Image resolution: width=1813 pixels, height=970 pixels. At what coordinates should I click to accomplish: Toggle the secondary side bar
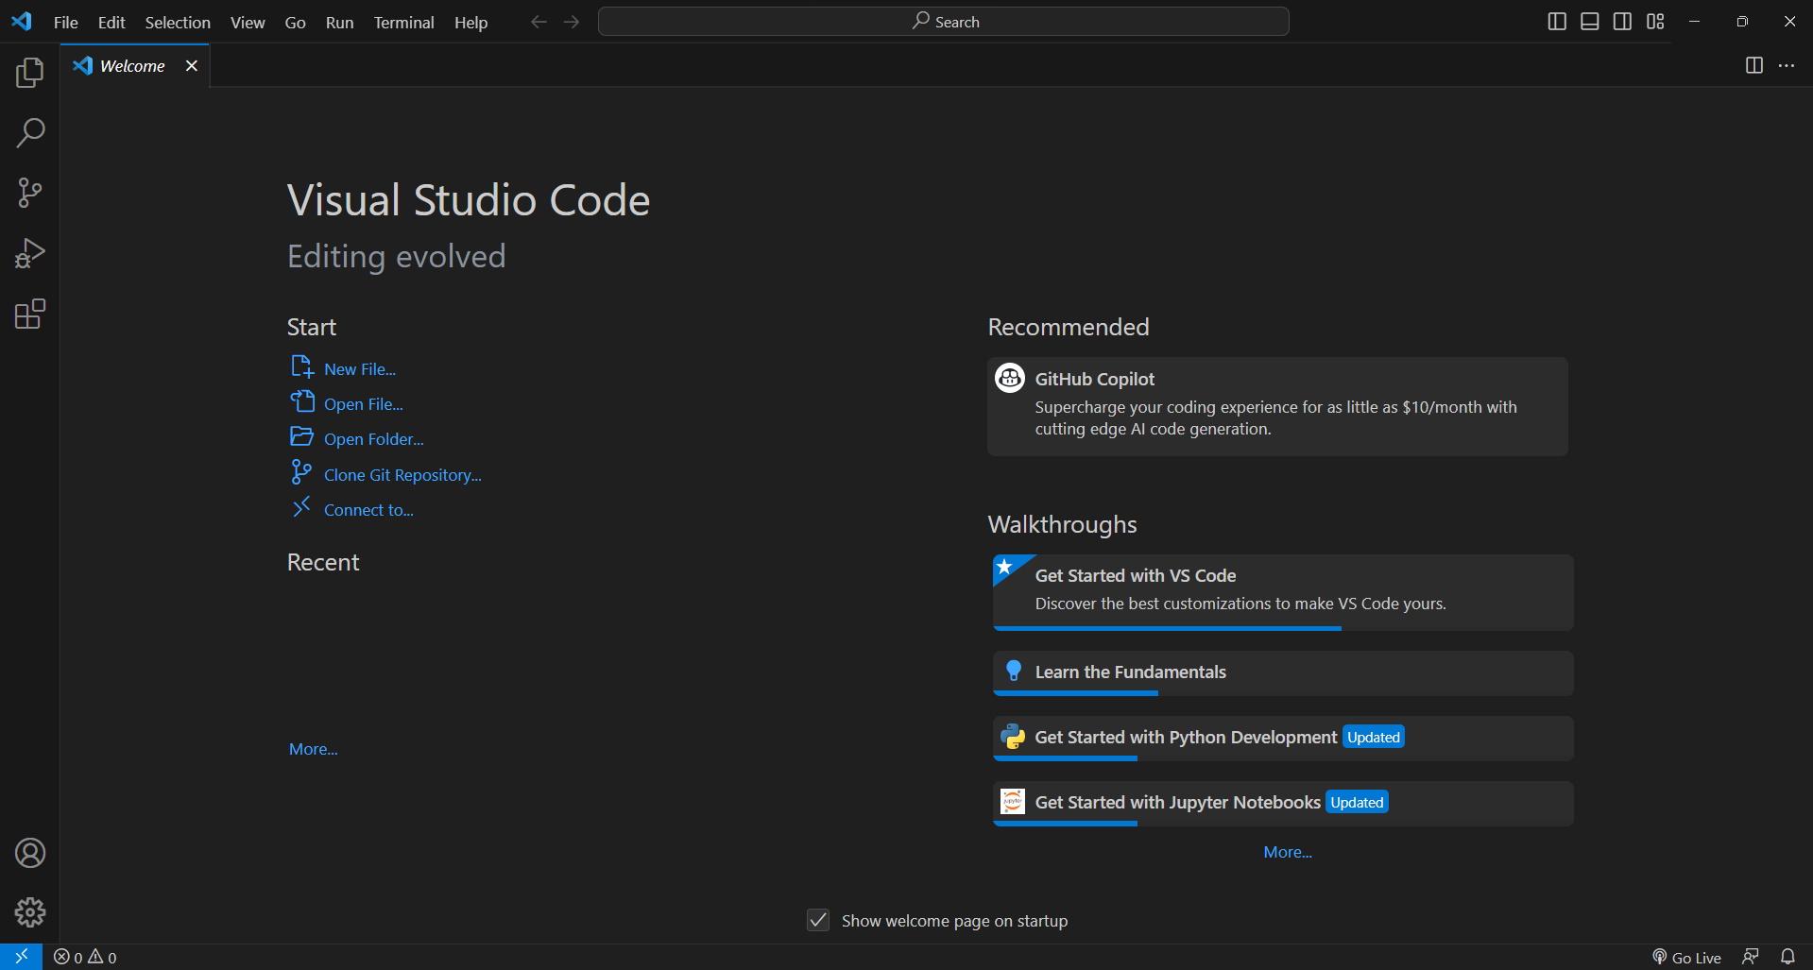[1622, 21]
